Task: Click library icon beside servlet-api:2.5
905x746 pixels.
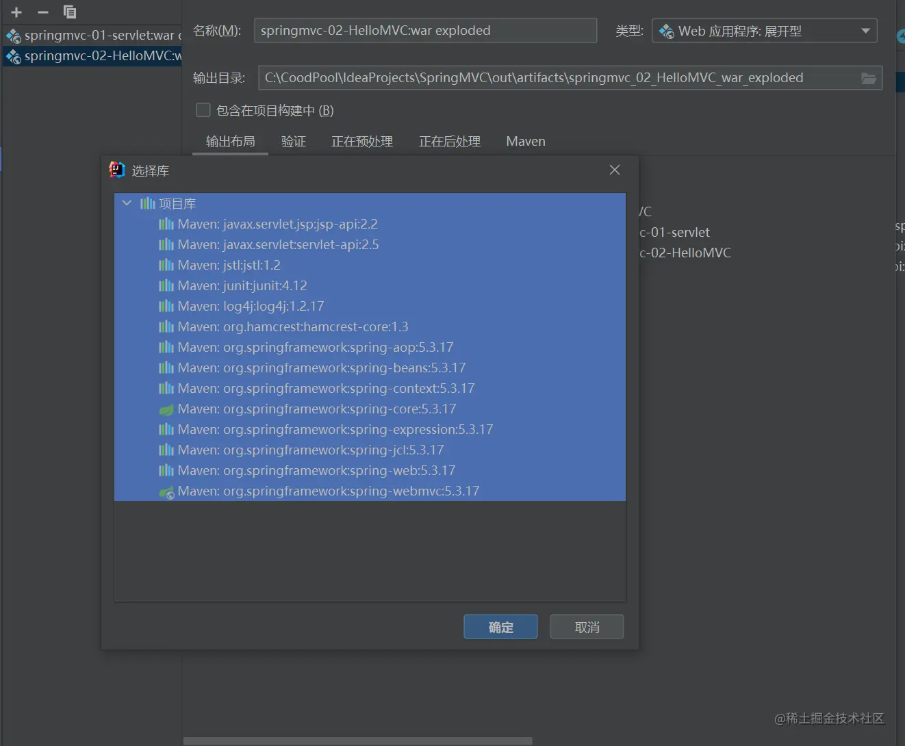Action: [x=166, y=245]
